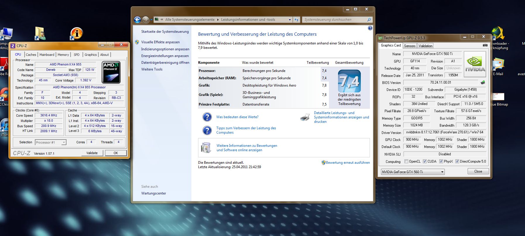This screenshot has width=525, height=236.
Task: Open the Visuelle Effekte anpassen link
Action: point(160,42)
